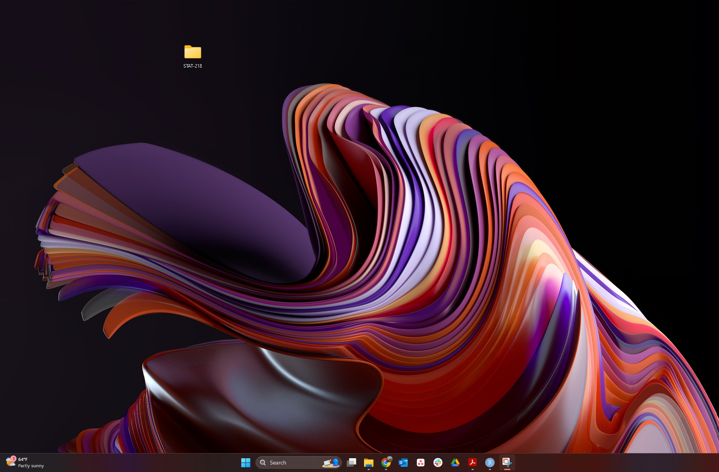719x472 pixels.
Task: Click the magnifying glass in the search box
Action: click(x=263, y=463)
